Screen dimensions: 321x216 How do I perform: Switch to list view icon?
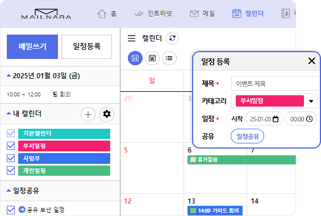point(169,58)
